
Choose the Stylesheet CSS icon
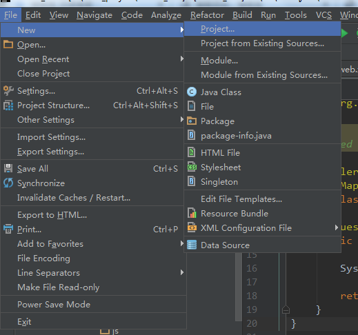(192, 167)
